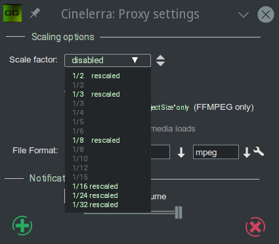This screenshot has width=279, height=244.
Task: Pick the 1/6 scale option
Action: point(78,131)
